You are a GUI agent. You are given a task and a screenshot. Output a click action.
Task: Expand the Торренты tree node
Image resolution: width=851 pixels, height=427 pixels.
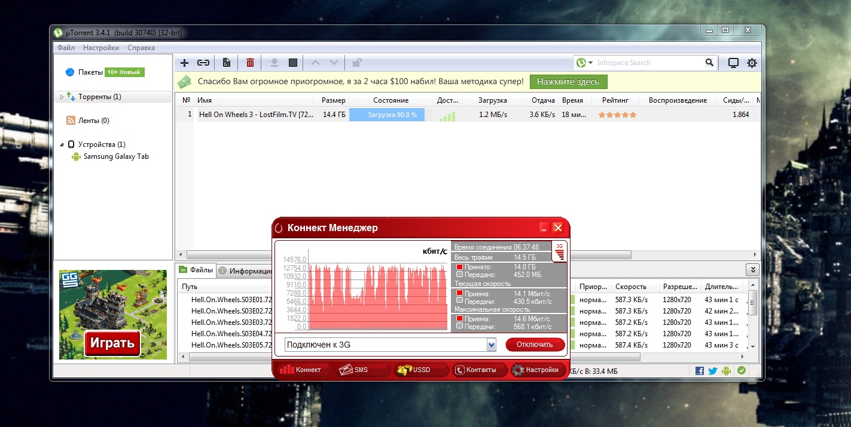[61, 97]
